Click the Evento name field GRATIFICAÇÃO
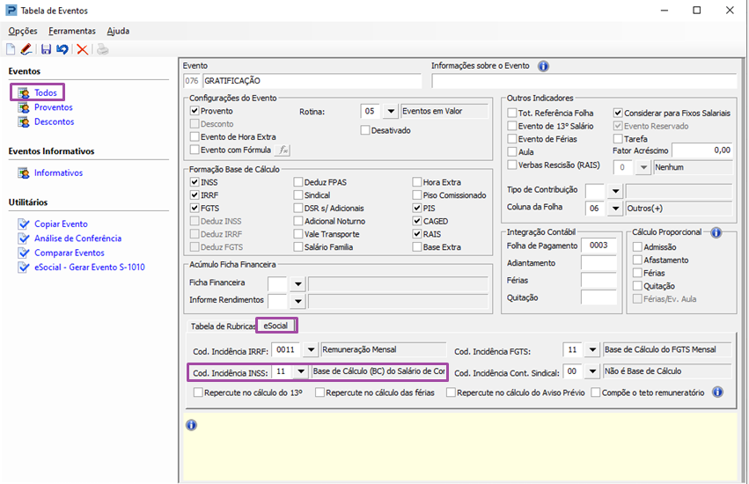Image resolution: width=749 pixels, height=484 pixels. (x=312, y=81)
